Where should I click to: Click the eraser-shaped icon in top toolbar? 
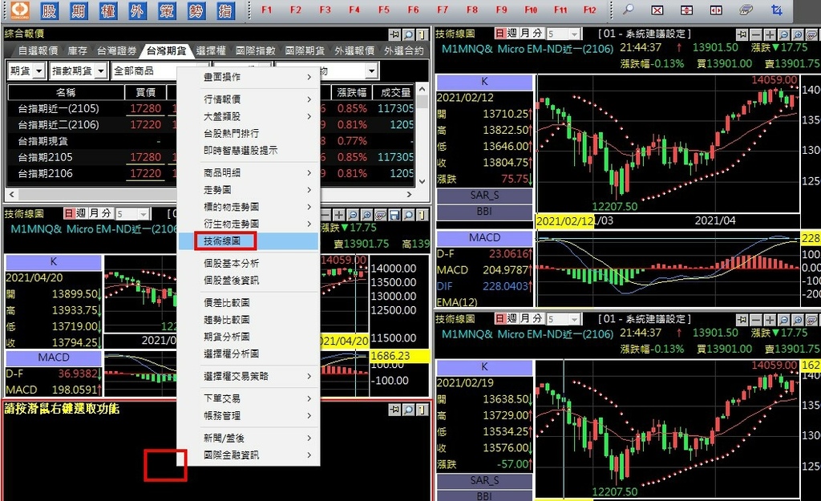coord(746,10)
